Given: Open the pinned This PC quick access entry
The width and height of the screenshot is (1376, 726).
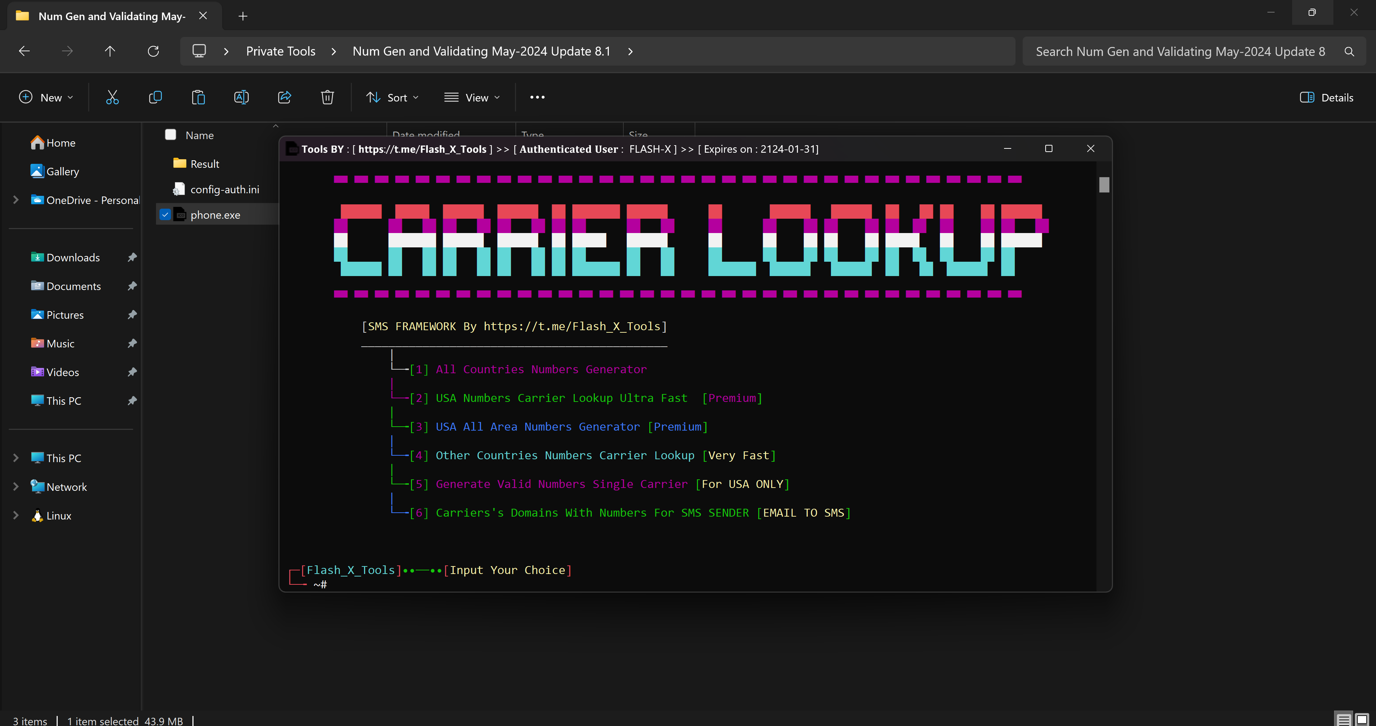Looking at the screenshot, I should (56, 401).
